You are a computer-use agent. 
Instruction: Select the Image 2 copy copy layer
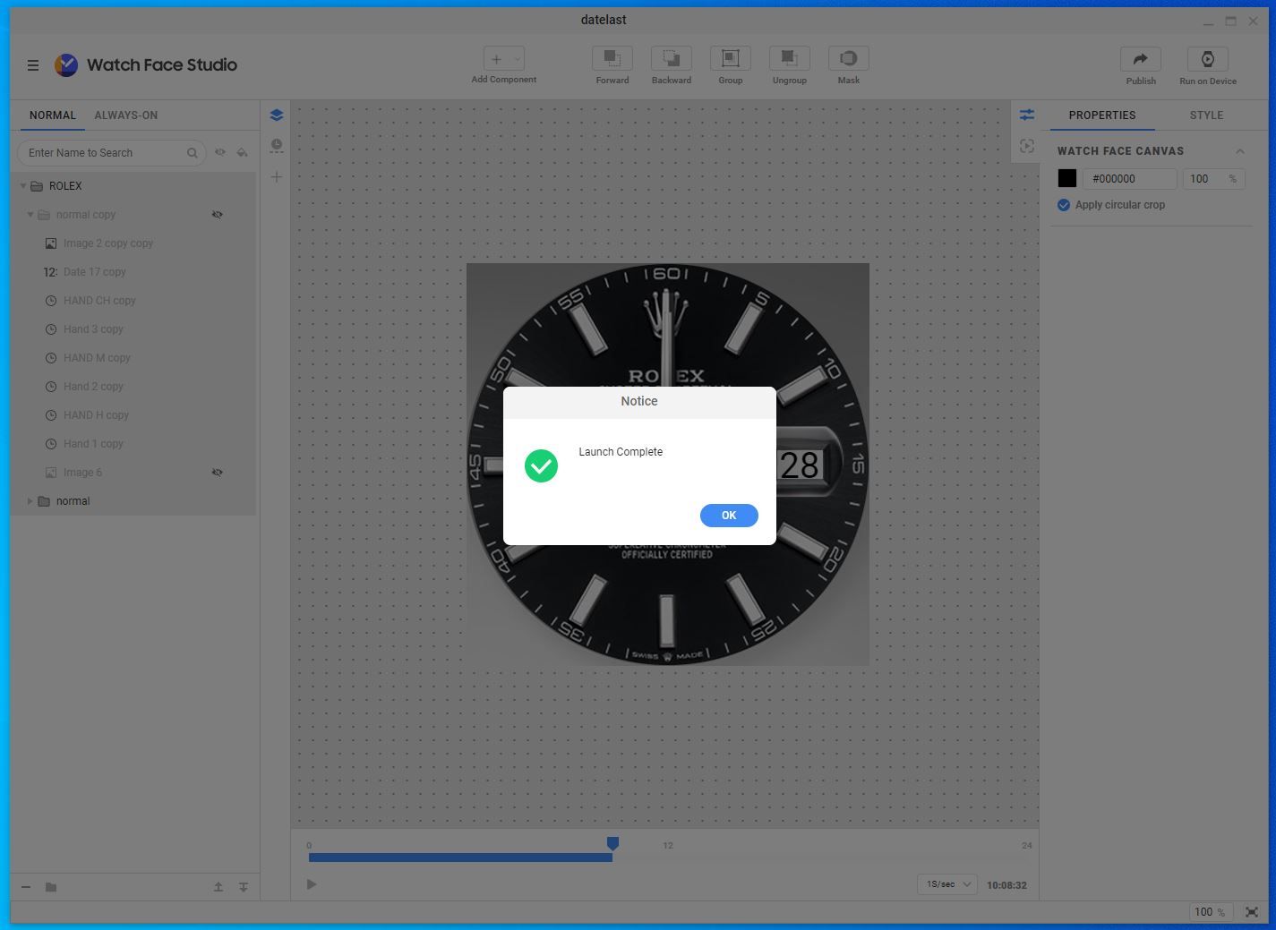coord(134,243)
